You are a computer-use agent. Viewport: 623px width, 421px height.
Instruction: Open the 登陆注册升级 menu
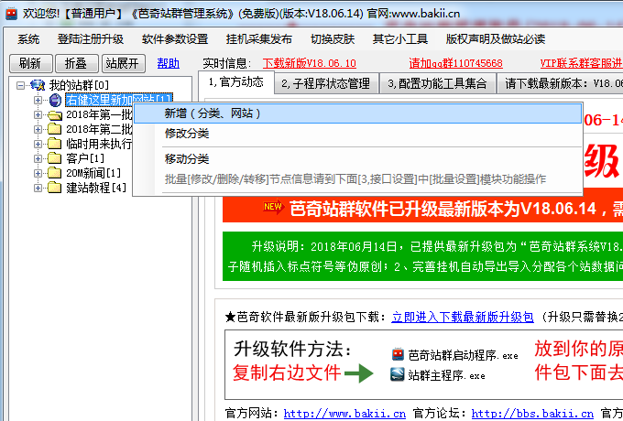(91, 38)
